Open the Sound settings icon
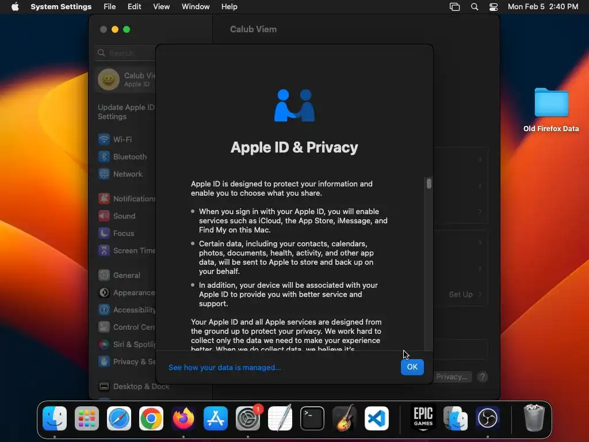 (104, 216)
